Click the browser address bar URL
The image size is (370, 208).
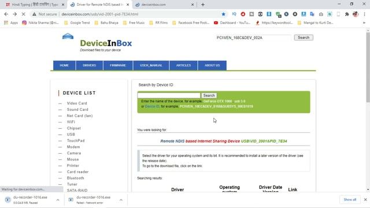(100, 14)
